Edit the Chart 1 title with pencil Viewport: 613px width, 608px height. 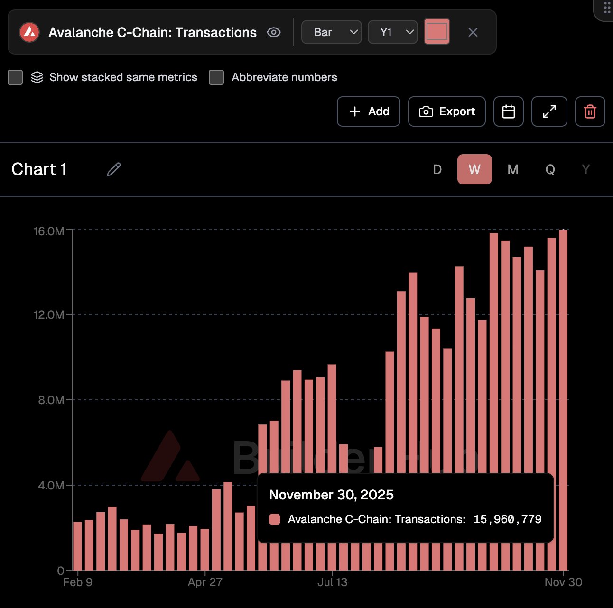[114, 169]
